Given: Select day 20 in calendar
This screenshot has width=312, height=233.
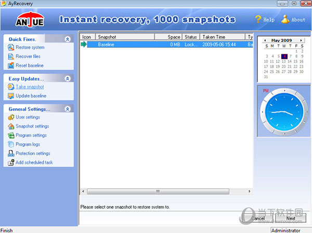Looking at the screenshot, I should coord(284,67).
